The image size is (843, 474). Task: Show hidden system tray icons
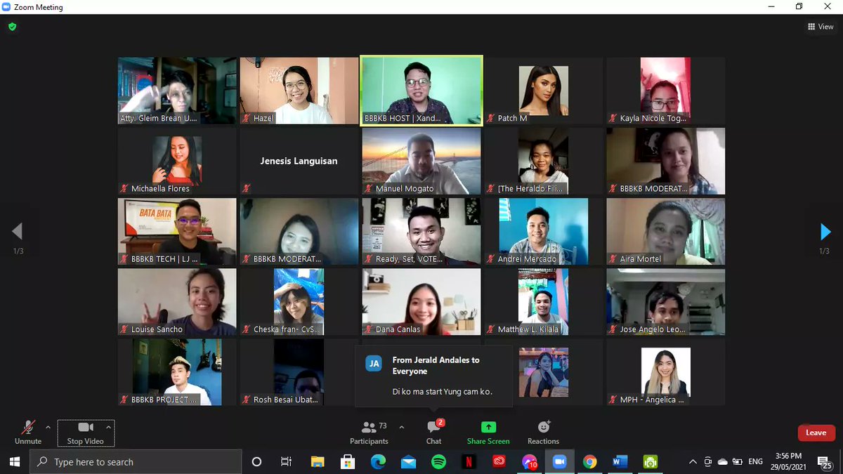coord(693,461)
